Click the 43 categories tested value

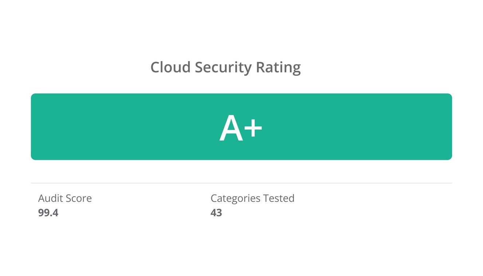pos(216,213)
